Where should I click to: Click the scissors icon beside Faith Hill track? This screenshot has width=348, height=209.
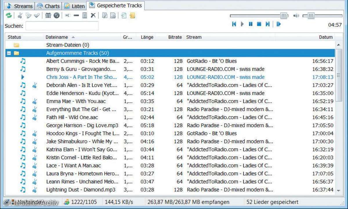[35, 118]
